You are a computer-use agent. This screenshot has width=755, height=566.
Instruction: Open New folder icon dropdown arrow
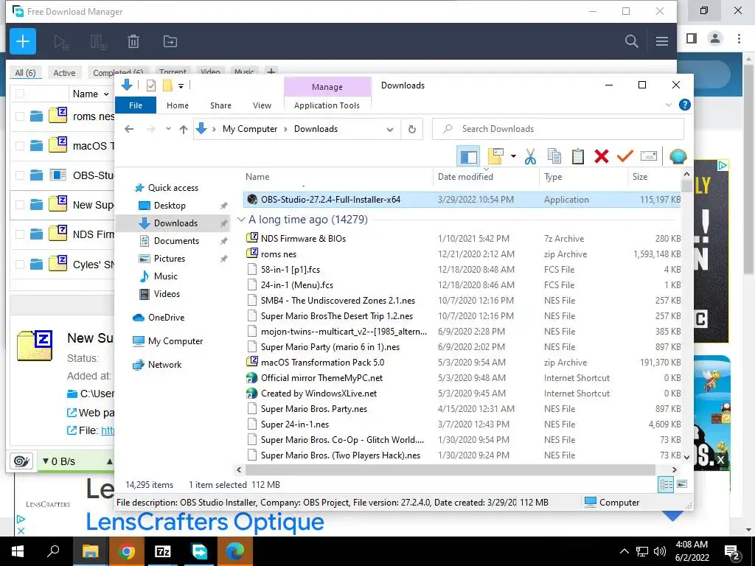[513, 156]
